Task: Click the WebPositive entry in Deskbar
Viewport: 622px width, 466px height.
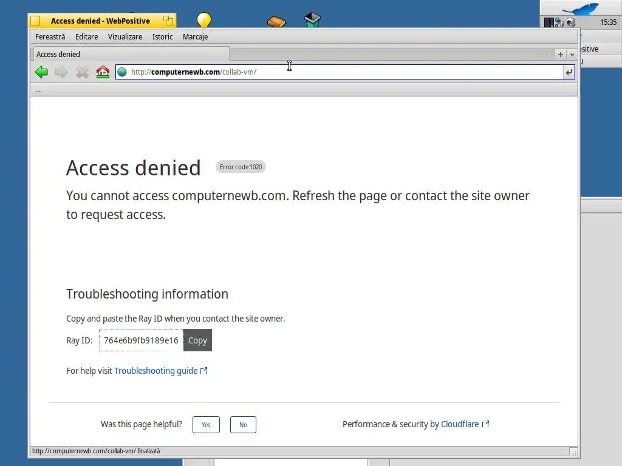Action: click(x=601, y=49)
